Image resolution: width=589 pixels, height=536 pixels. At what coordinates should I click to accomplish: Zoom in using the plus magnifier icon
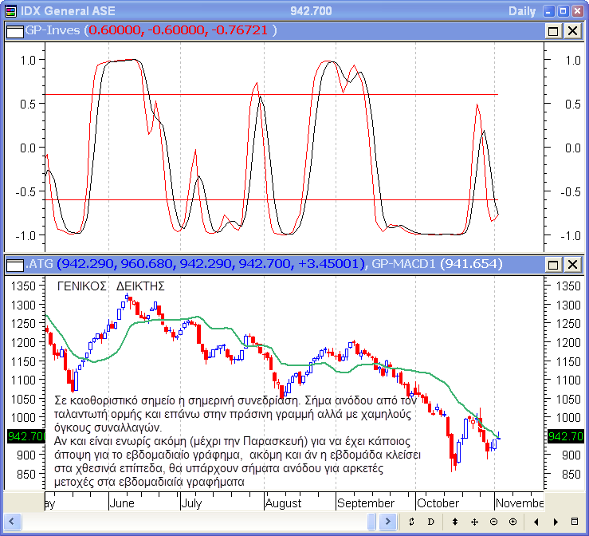coord(512,521)
